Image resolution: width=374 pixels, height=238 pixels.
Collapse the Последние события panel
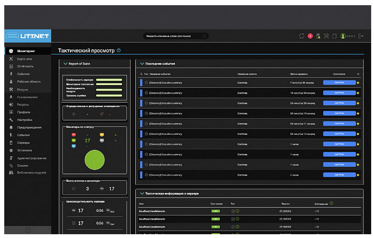click(141, 63)
